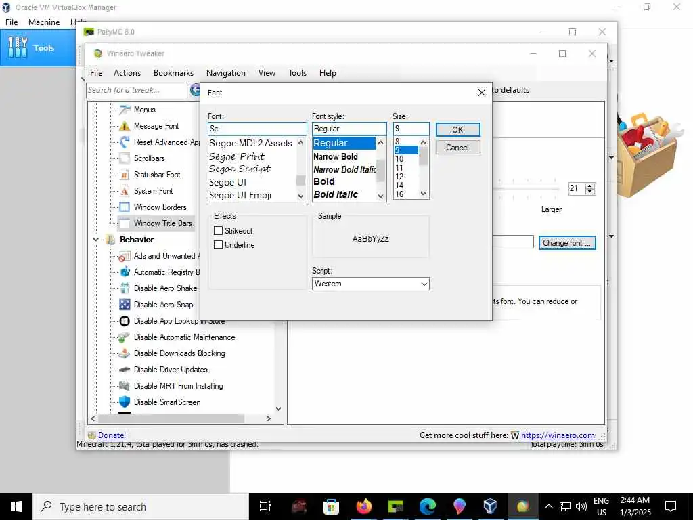This screenshot has width=693, height=520.
Task: Confirm the font with OK button
Action: tap(457, 129)
